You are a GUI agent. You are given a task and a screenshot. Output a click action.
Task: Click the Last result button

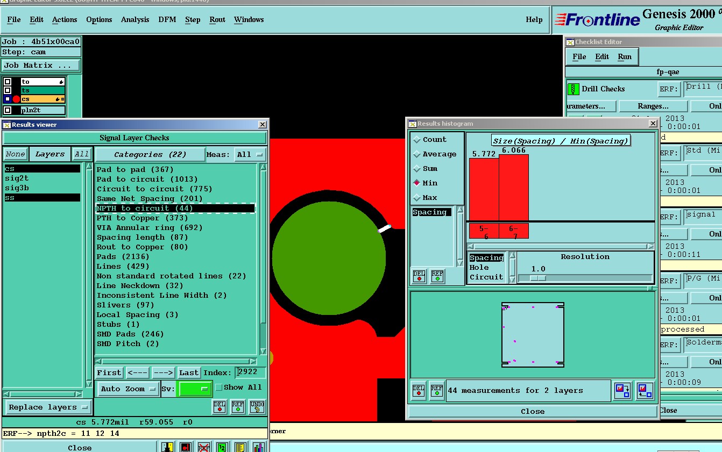(189, 372)
